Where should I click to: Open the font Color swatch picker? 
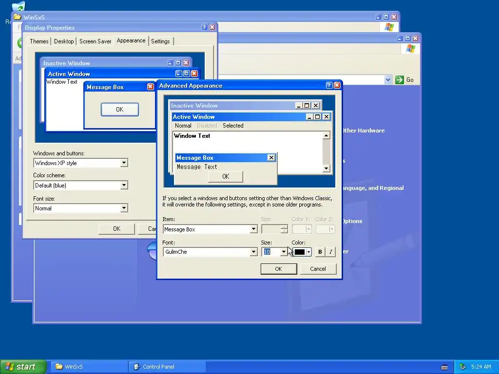pyautogui.click(x=302, y=252)
